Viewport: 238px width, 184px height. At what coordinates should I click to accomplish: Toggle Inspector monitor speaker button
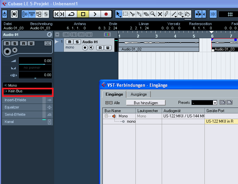(x=15, y=50)
